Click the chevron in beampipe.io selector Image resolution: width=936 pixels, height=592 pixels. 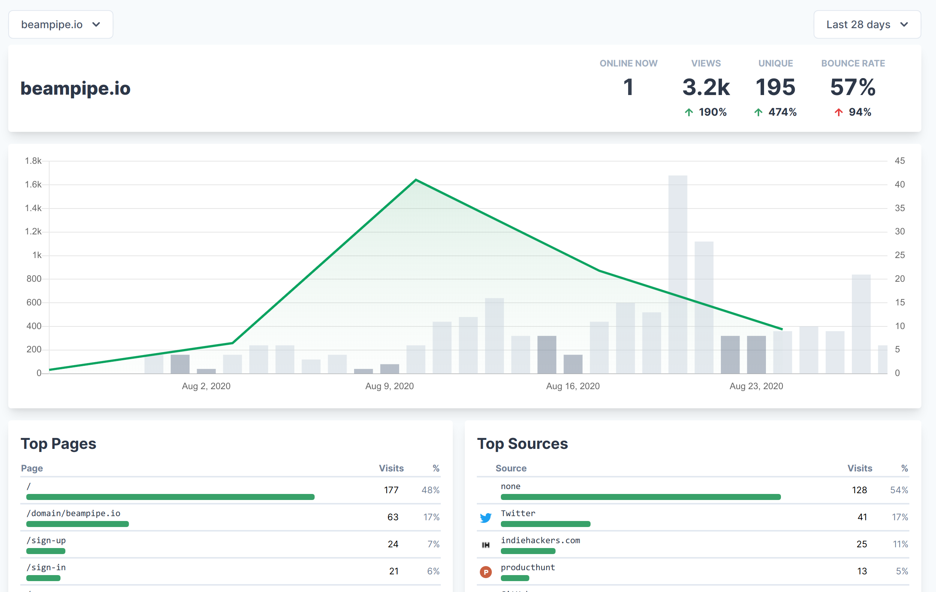96,24
